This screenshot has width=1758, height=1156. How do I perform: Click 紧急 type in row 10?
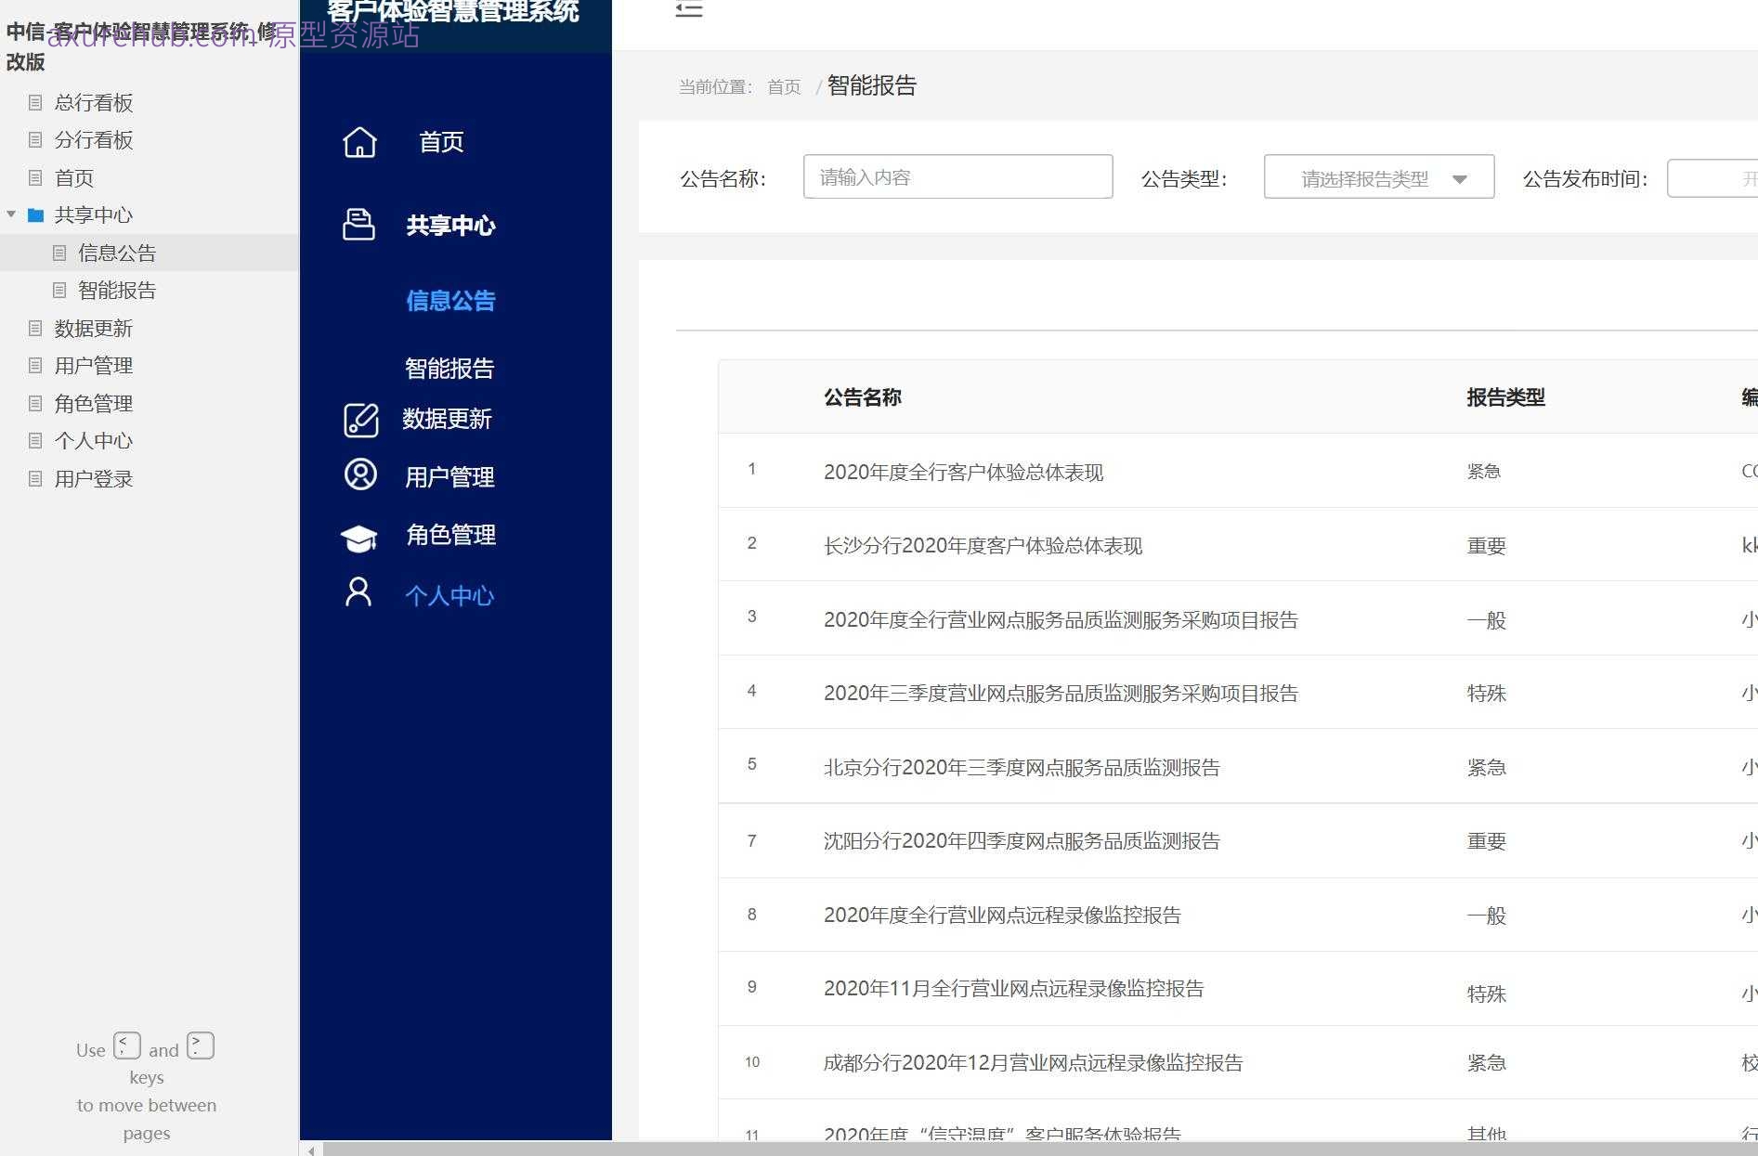tap(1486, 1063)
